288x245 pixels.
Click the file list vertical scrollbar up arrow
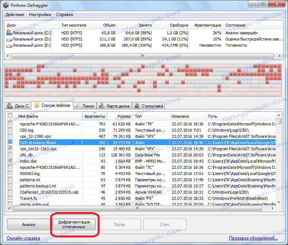279,115
